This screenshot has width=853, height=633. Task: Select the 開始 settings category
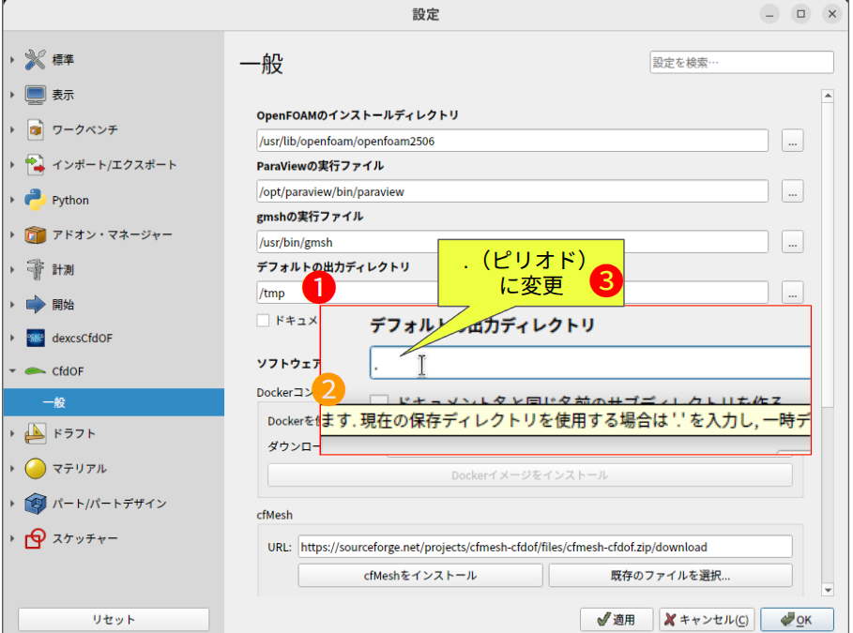(x=63, y=305)
